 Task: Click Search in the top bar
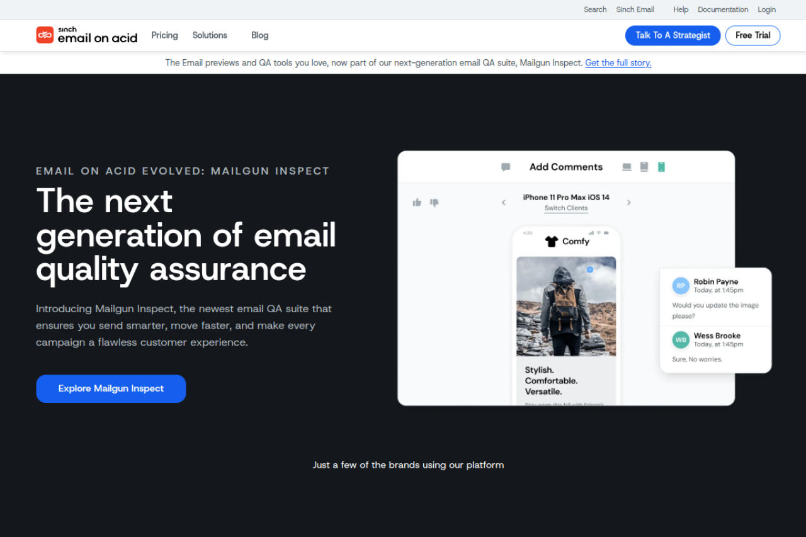(595, 9)
